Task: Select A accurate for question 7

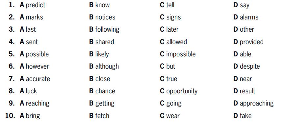Action: point(35,79)
